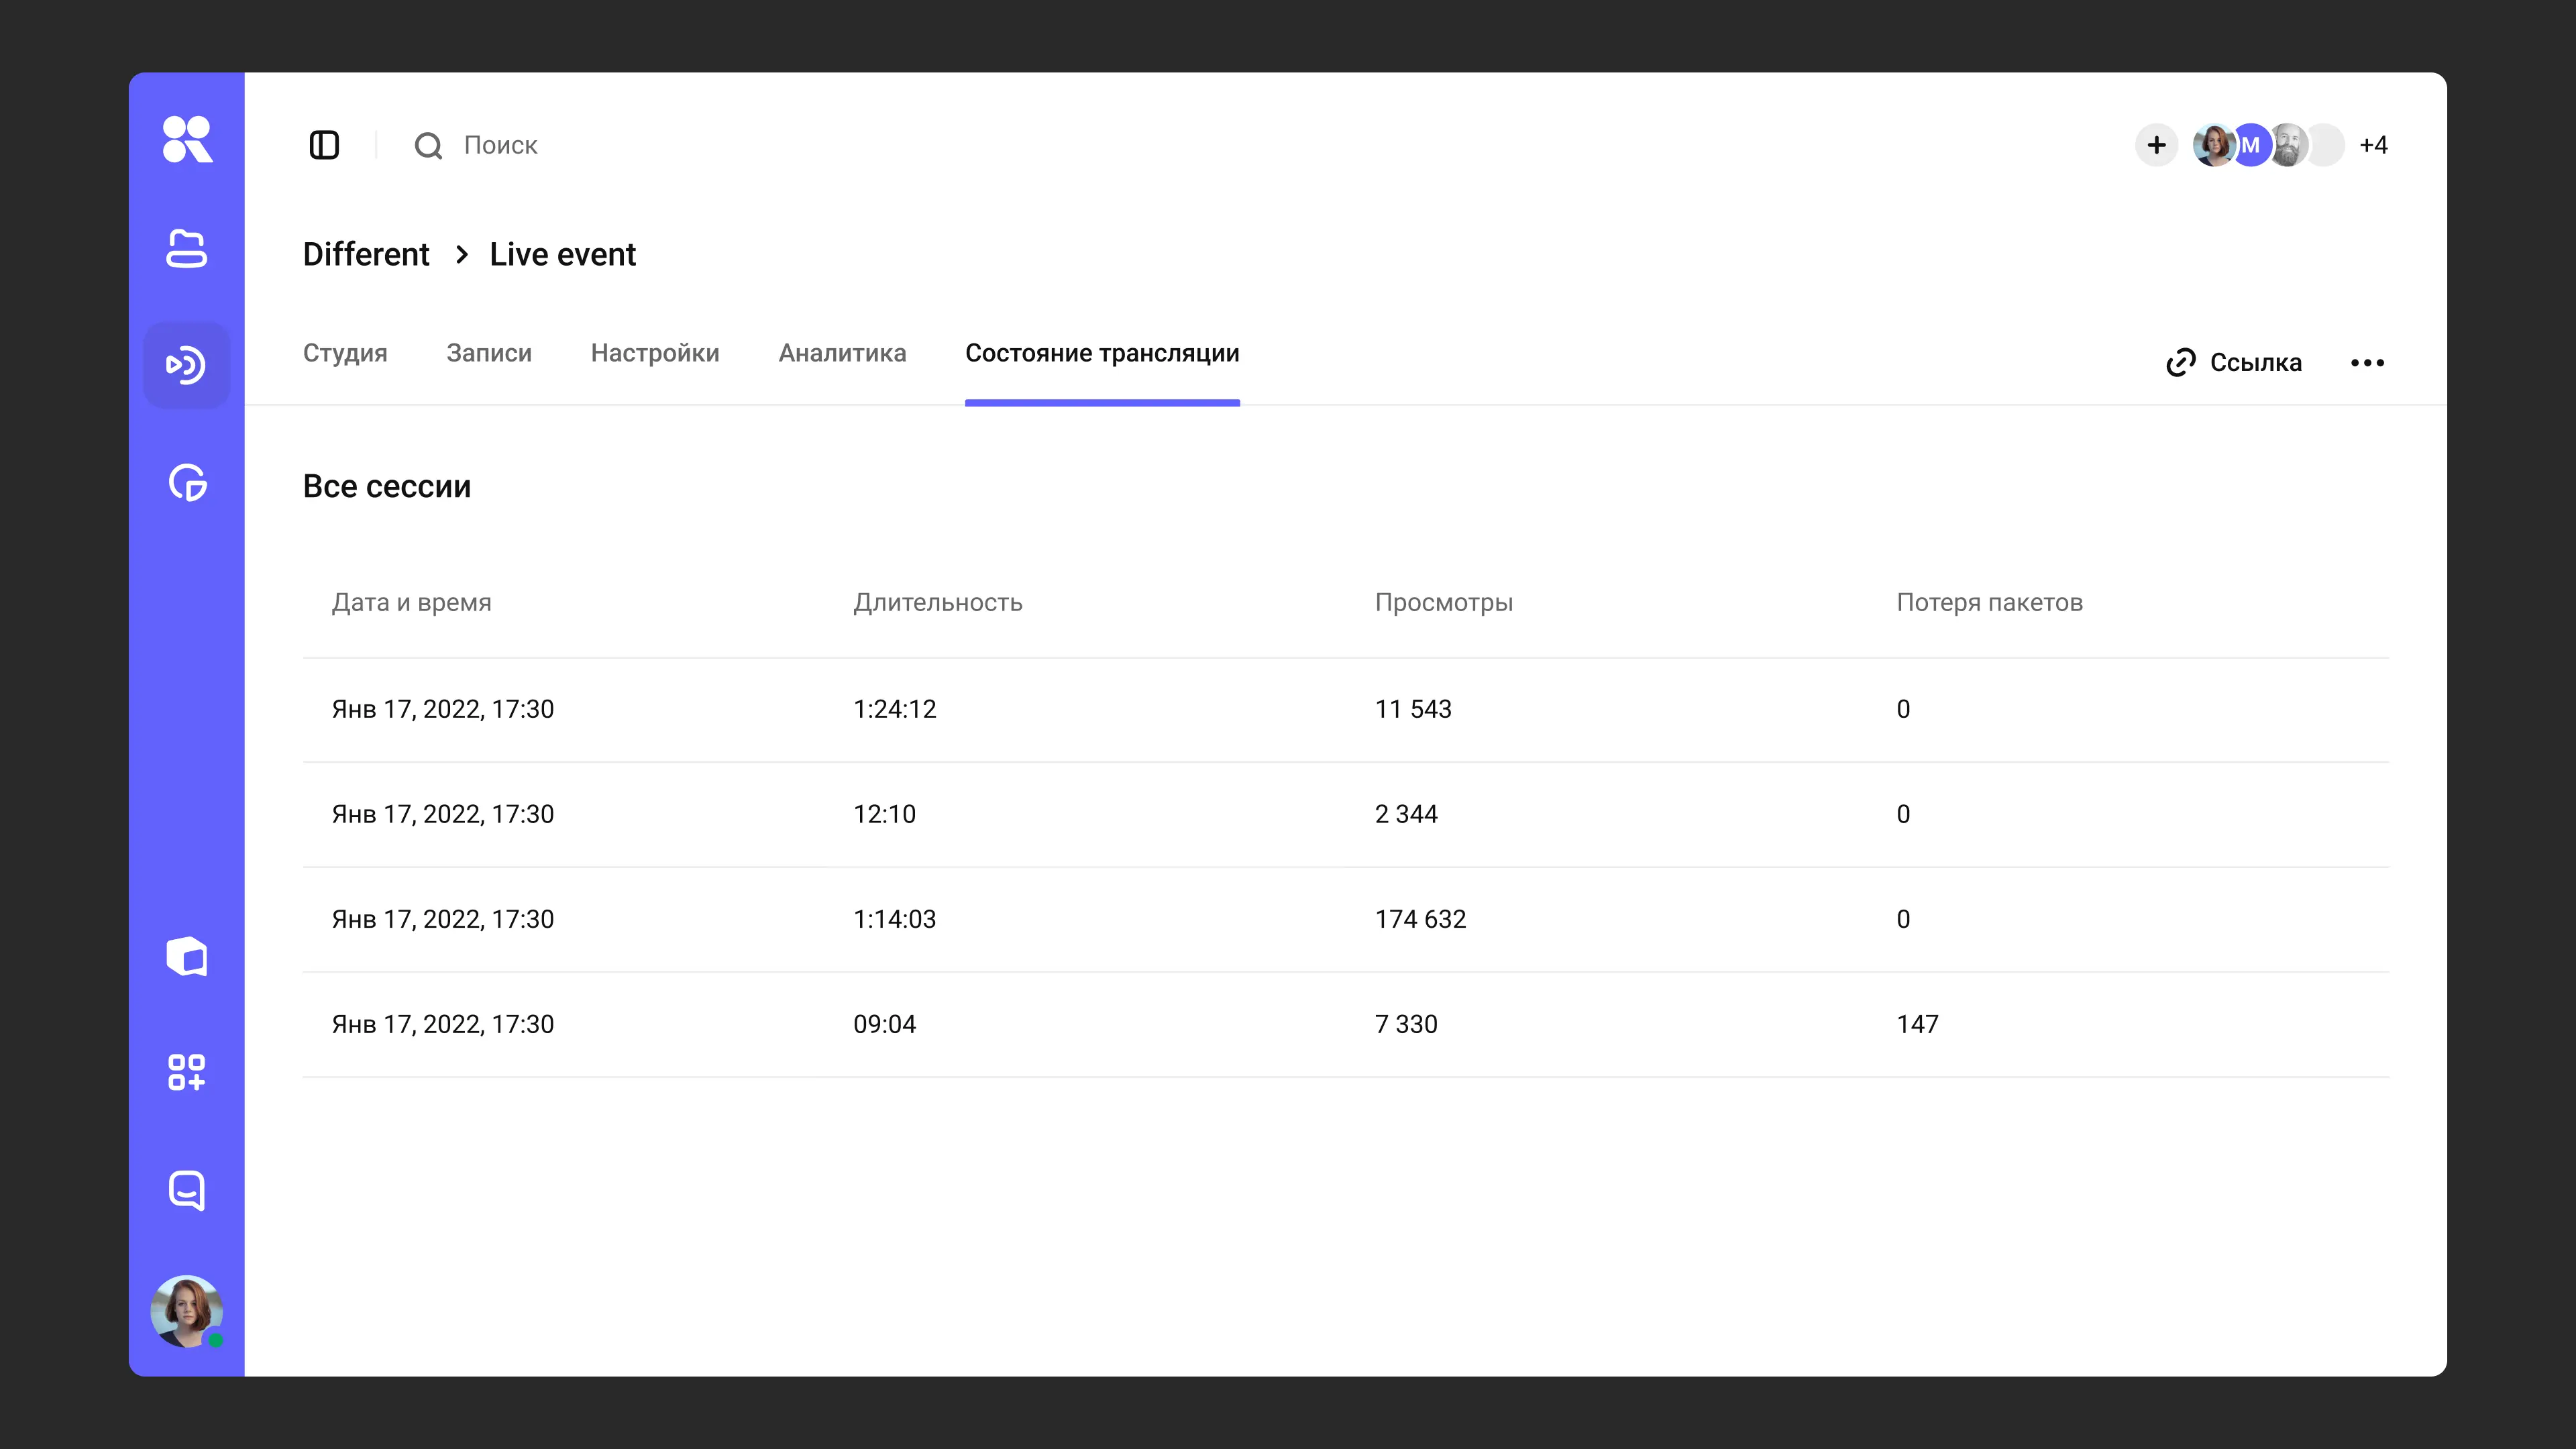Select the session row with 174 632 views
This screenshot has height=1449, width=2576.
click(1346, 919)
